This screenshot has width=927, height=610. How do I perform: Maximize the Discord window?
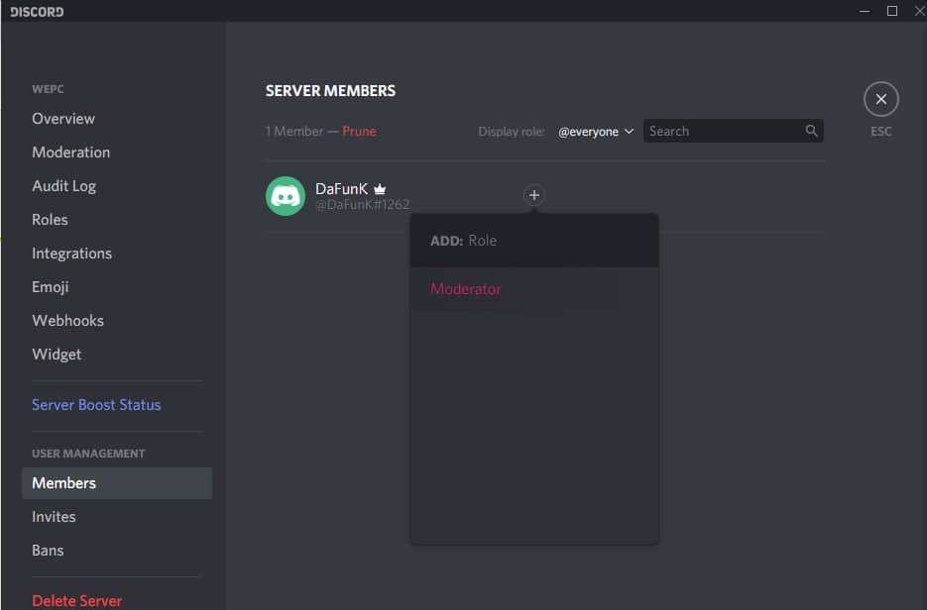pos(892,11)
